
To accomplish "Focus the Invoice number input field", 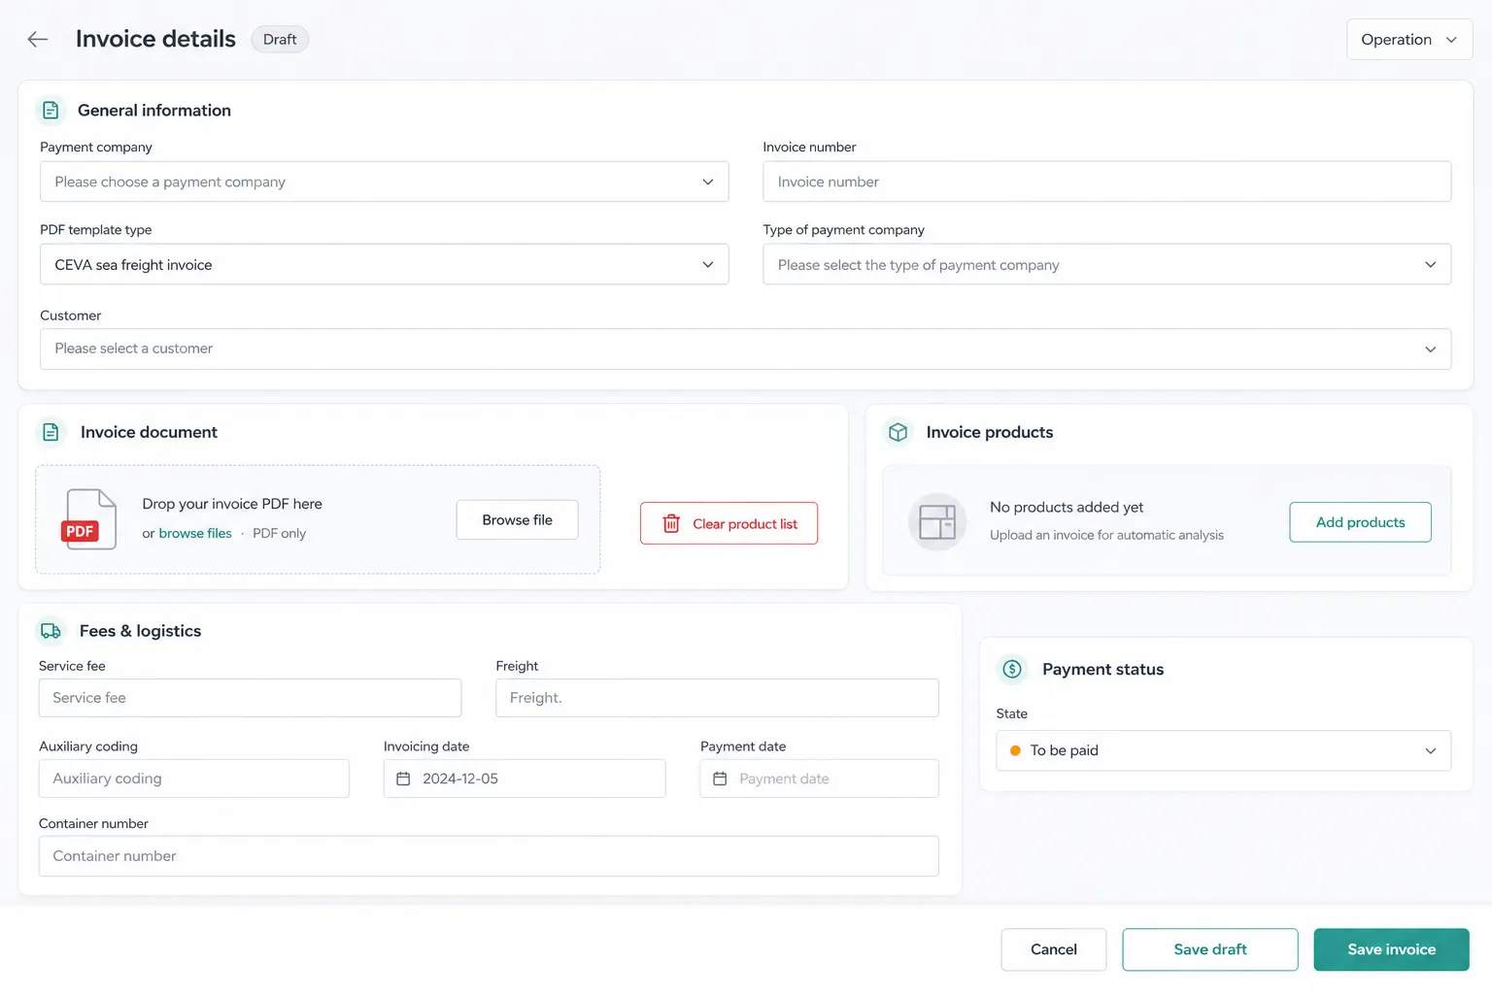I will point(1106,182).
